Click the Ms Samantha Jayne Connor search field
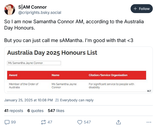157x129 pixels. pos(34,63)
